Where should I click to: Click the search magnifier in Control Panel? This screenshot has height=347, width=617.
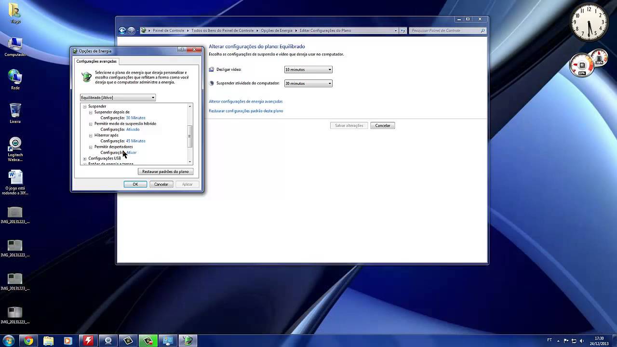[483, 30]
